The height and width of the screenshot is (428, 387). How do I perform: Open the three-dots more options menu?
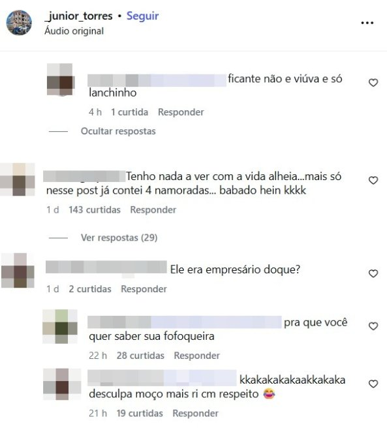367,23
